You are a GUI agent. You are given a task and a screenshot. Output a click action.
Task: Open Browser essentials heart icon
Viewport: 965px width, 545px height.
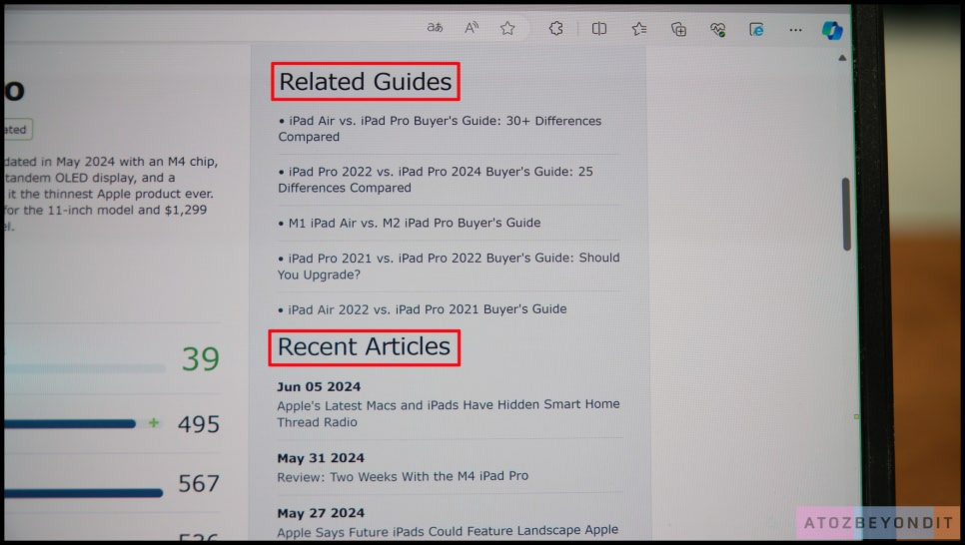pos(717,29)
